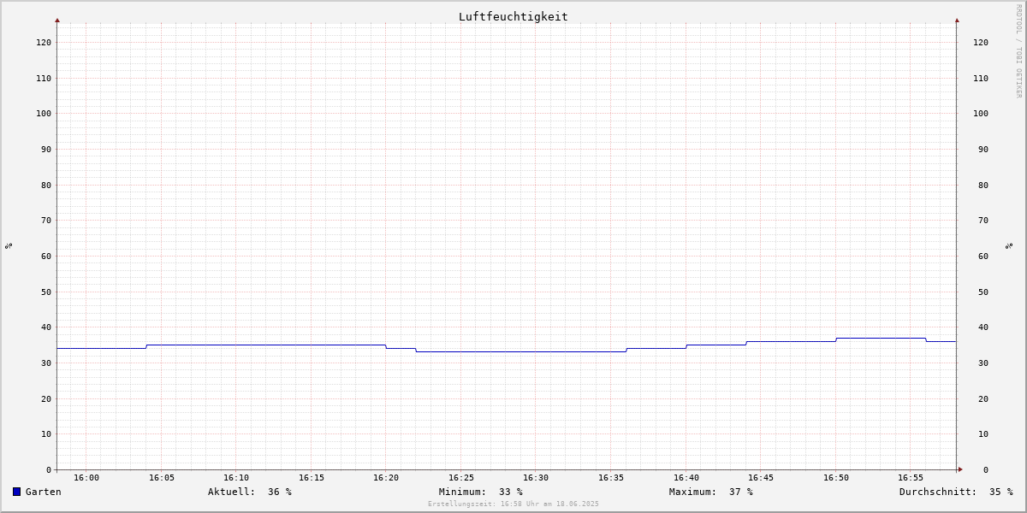
Task: Click the 16:30 time axis label
Action: pos(536,478)
